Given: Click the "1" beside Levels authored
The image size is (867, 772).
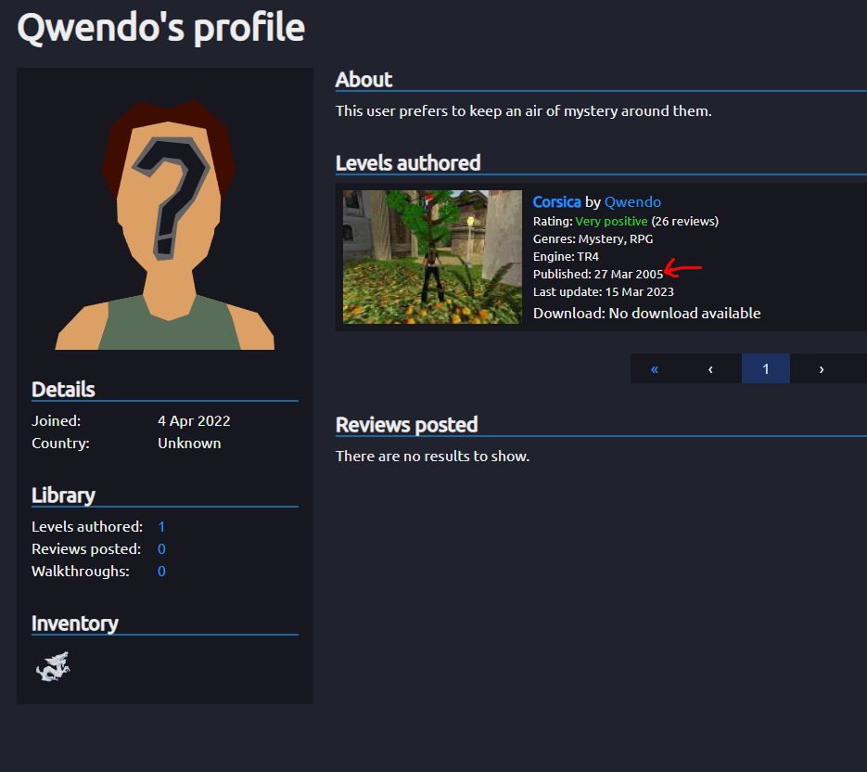Looking at the screenshot, I should pyautogui.click(x=161, y=526).
